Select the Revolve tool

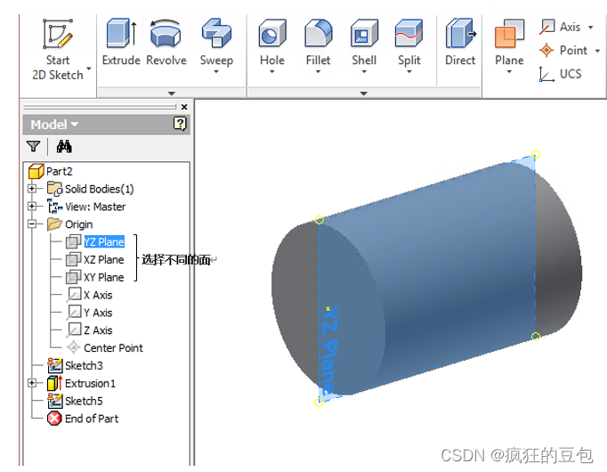coord(166,43)
